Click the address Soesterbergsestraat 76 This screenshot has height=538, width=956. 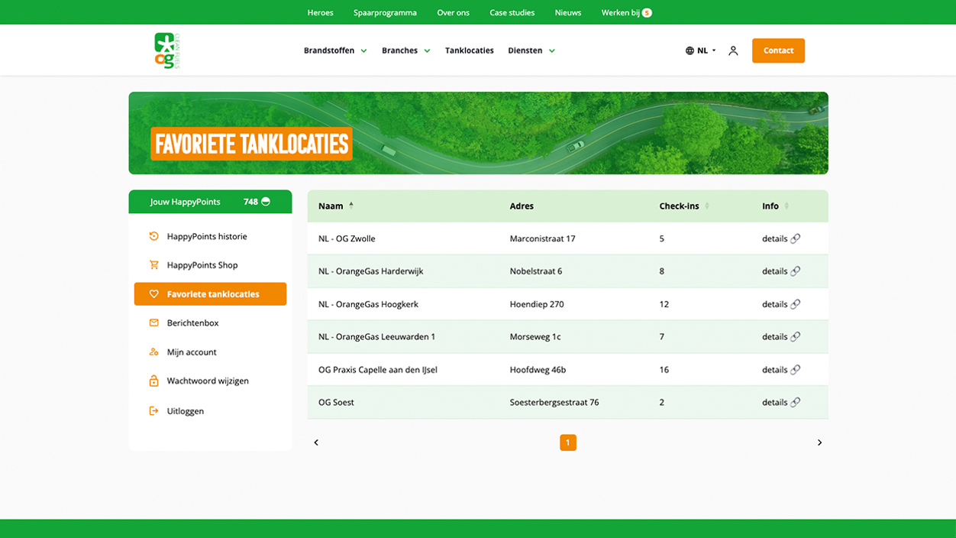(554, 403)
